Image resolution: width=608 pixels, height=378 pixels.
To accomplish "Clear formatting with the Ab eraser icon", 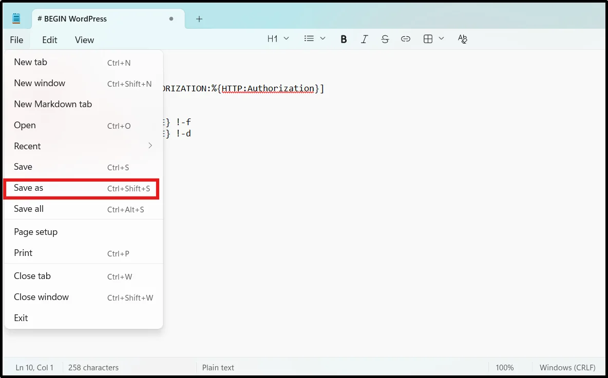I will tap(462, 39).
